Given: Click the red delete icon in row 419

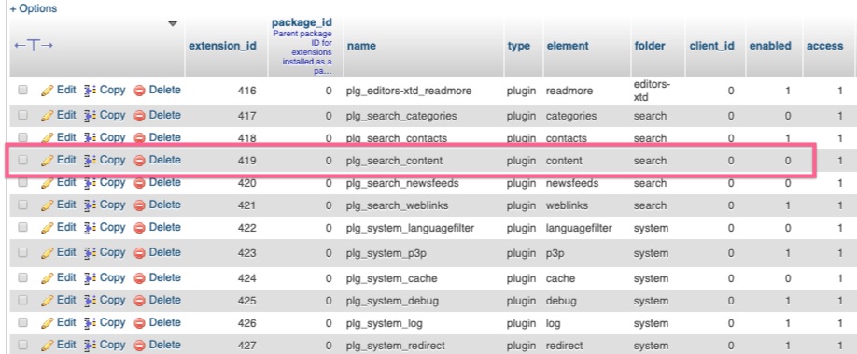Looking at the screenshot, I should click(x=139, y=161).
